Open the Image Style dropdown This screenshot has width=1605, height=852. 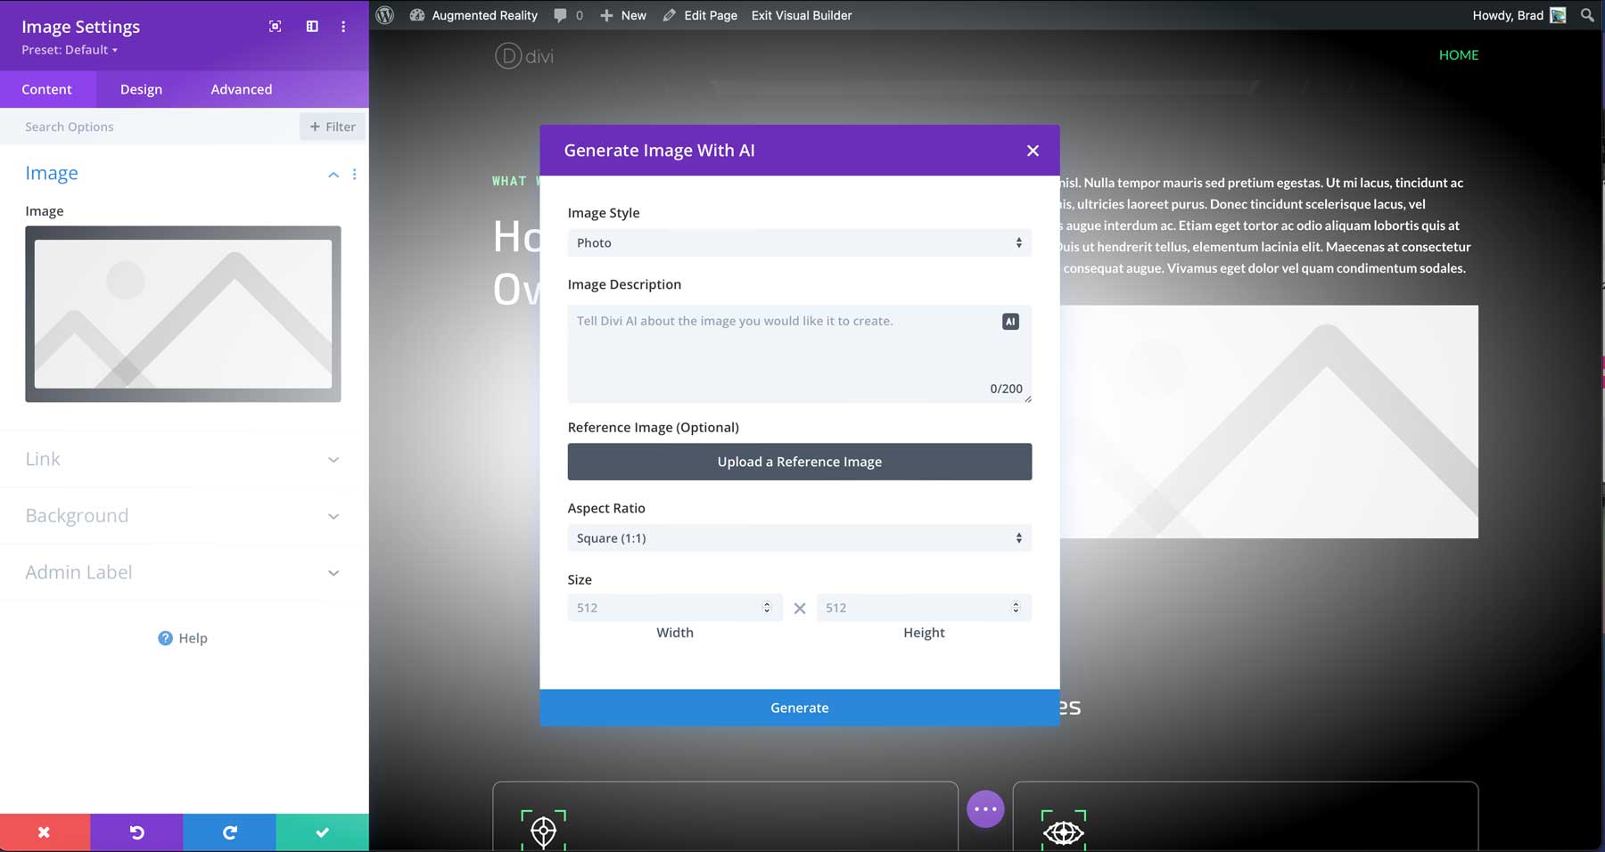click(x=799, y=242)
